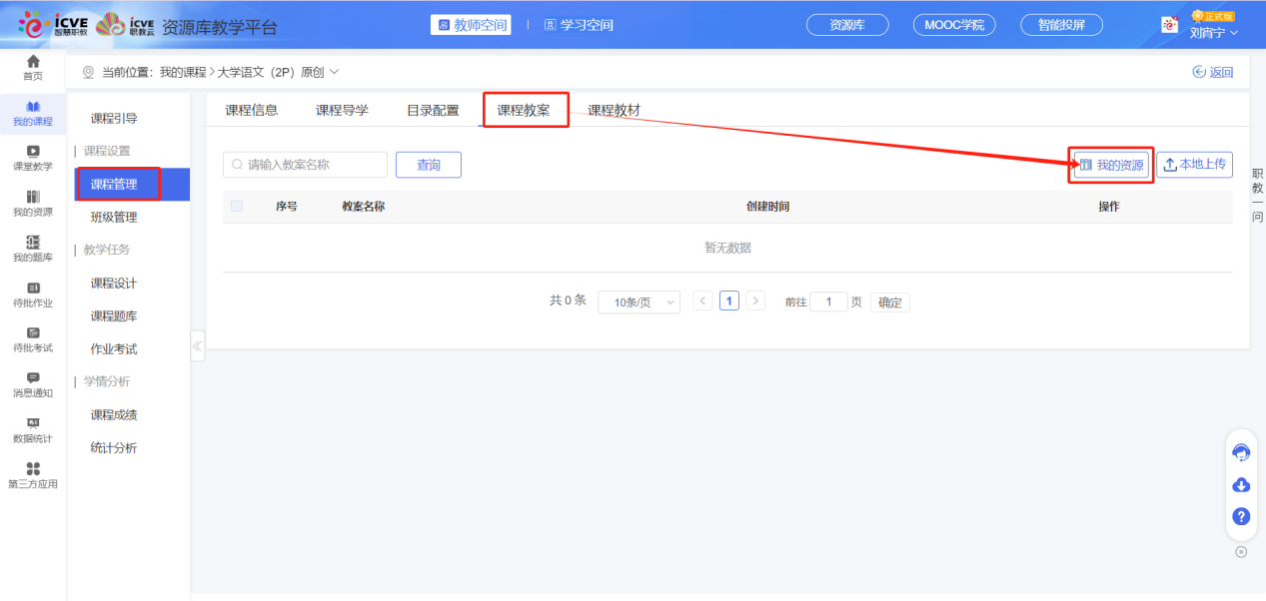Open 待批作业 from the sidebar
This screenshot has width=1266, height=601.
(x=31, y=295)
